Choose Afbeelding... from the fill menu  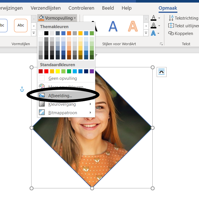click(x=60, y=96)
